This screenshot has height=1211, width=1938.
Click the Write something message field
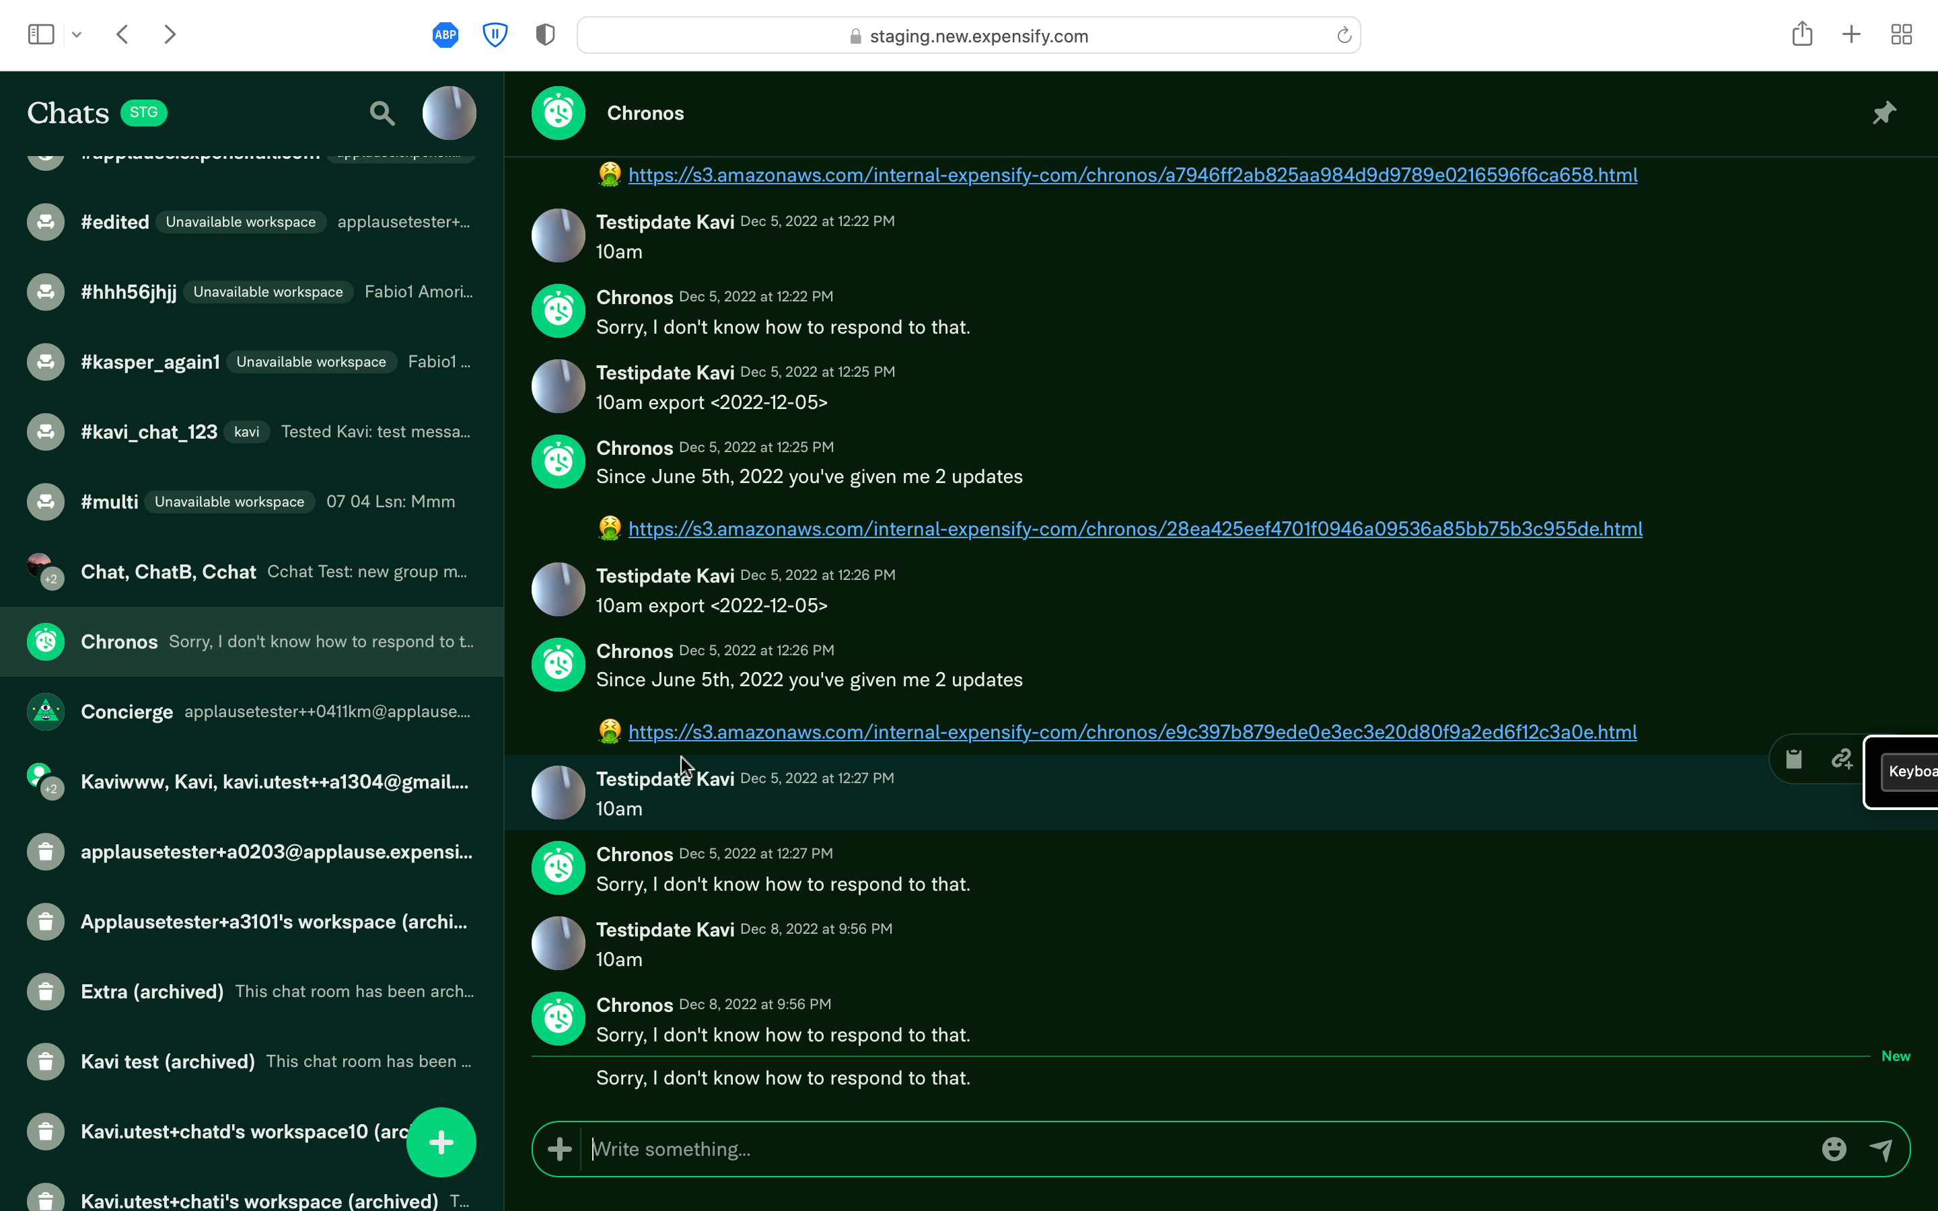coord(1193,1149)
